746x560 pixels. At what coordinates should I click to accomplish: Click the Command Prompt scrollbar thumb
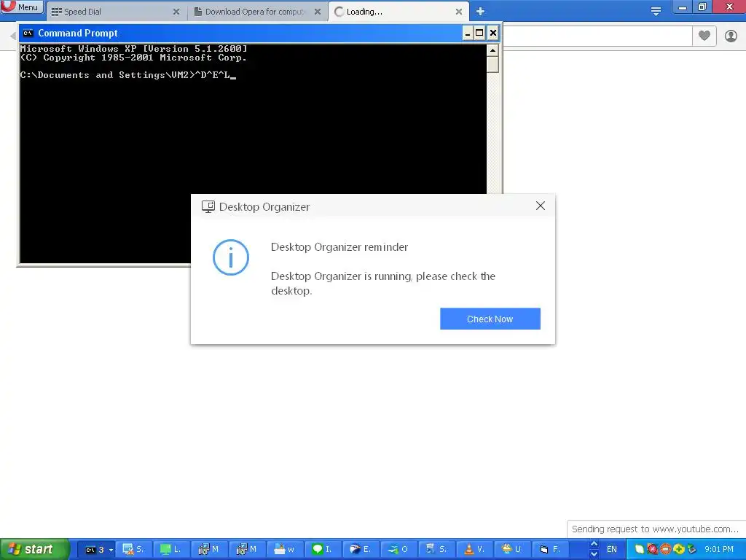coord(492,64)
